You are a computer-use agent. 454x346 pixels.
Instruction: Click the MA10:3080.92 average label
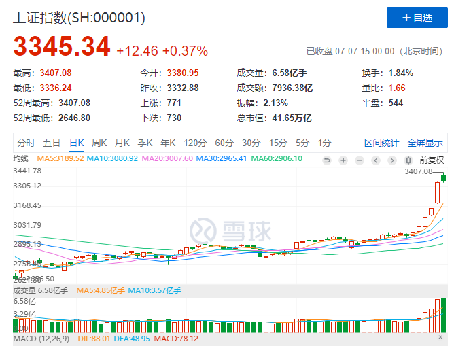112,158
